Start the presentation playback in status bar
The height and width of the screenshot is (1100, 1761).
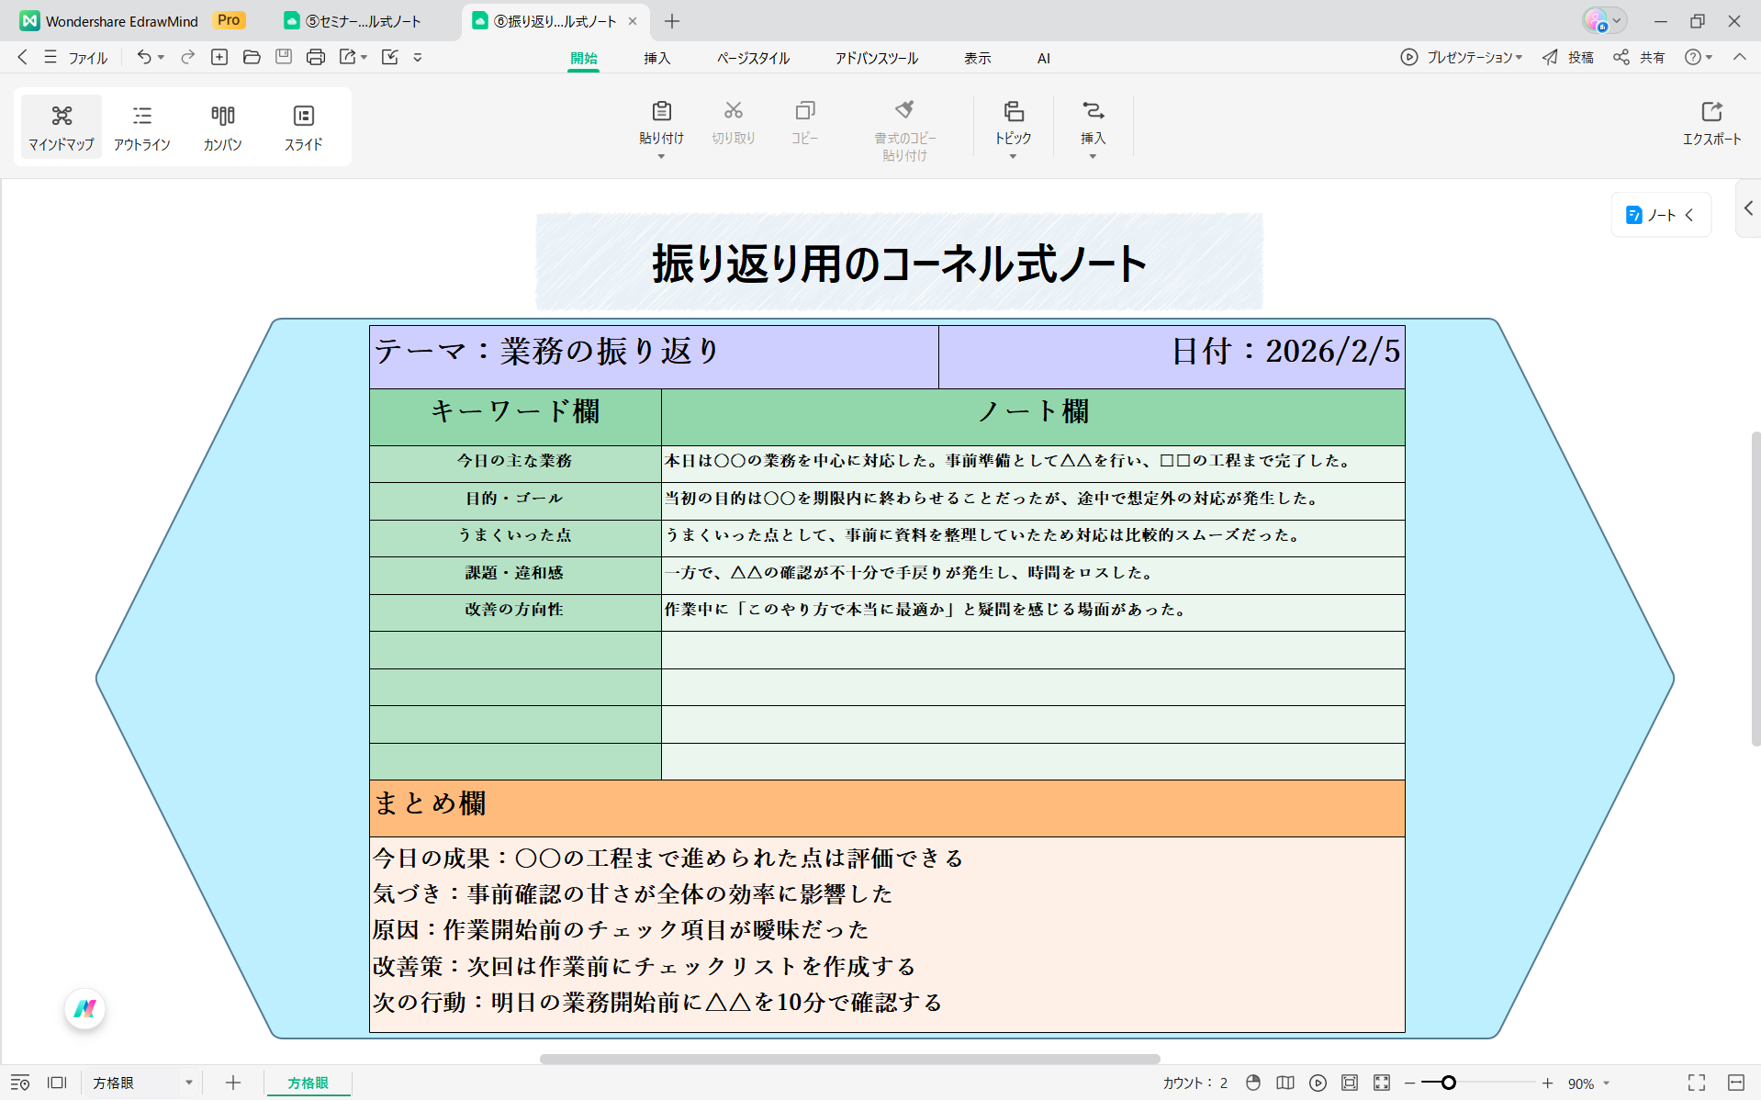(x=1319, y=1083)
